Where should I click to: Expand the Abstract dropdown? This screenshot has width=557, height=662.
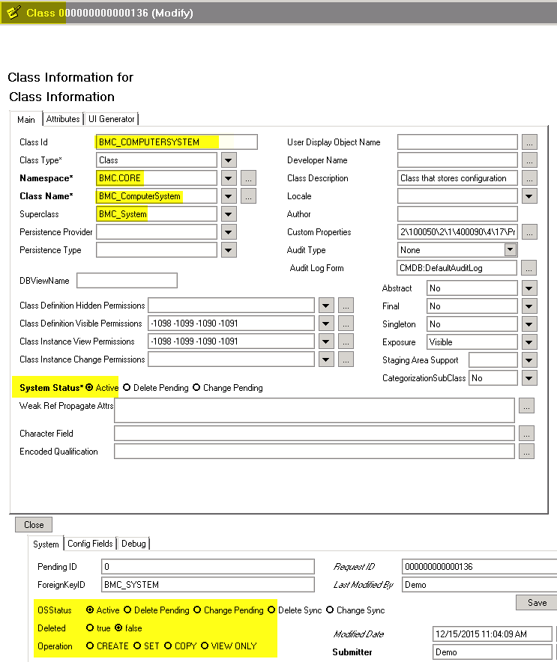(x=529, y=288)
